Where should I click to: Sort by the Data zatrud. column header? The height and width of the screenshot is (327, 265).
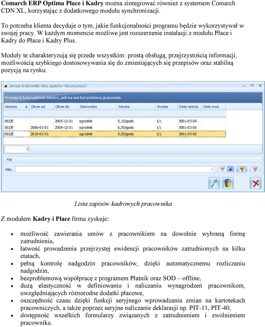click(x=190, y=107)
